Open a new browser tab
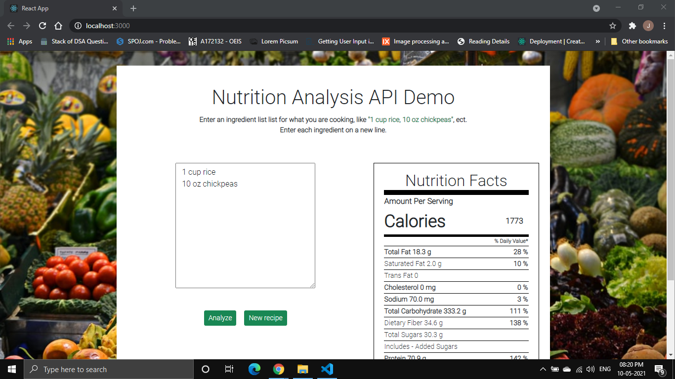Image resolution: width=675 pixels, height=379 pixels. tap(132, 8)
